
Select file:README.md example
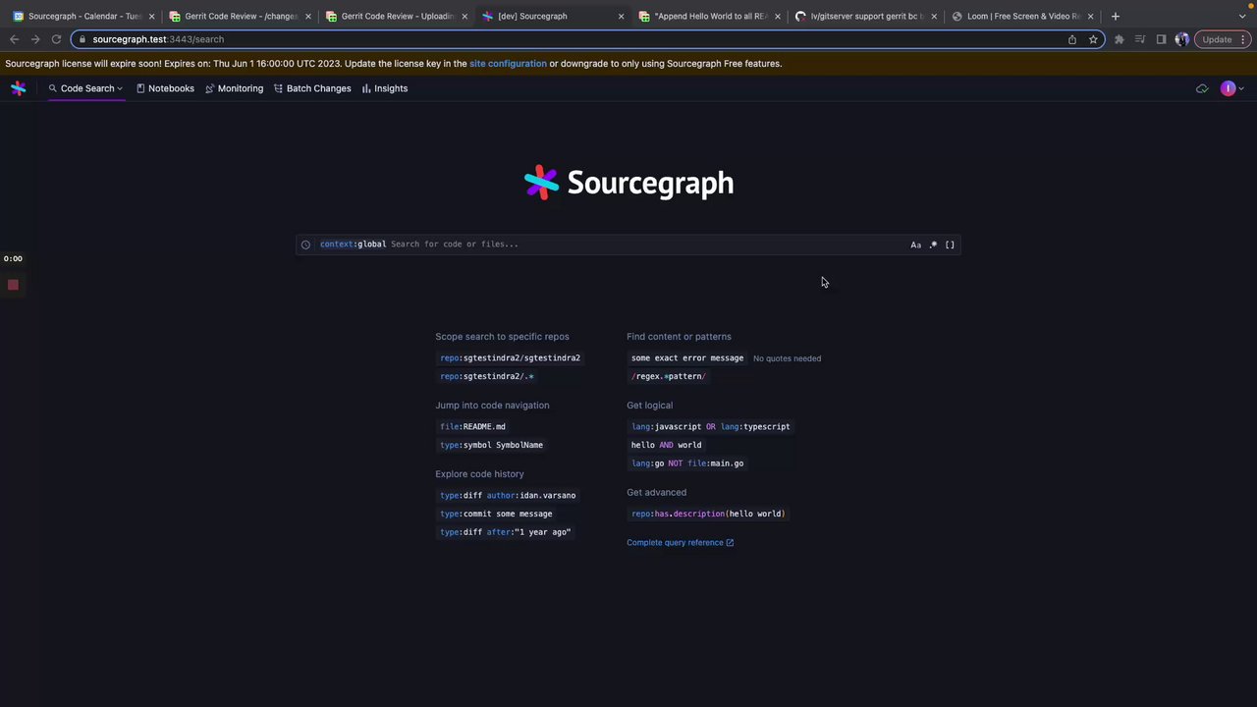pyautogui.click(x=472, y=427)
